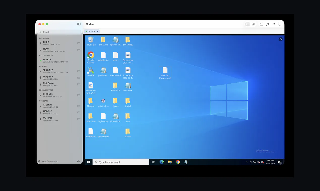Click folder icon beside UCLOUD
Screen dimensions: 320x191
click(79, 112)
